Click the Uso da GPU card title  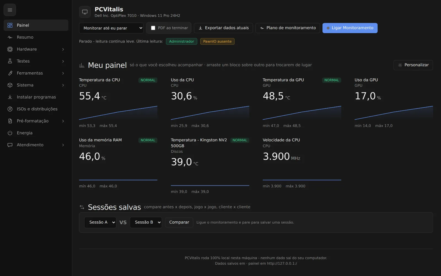pos(366,80)
